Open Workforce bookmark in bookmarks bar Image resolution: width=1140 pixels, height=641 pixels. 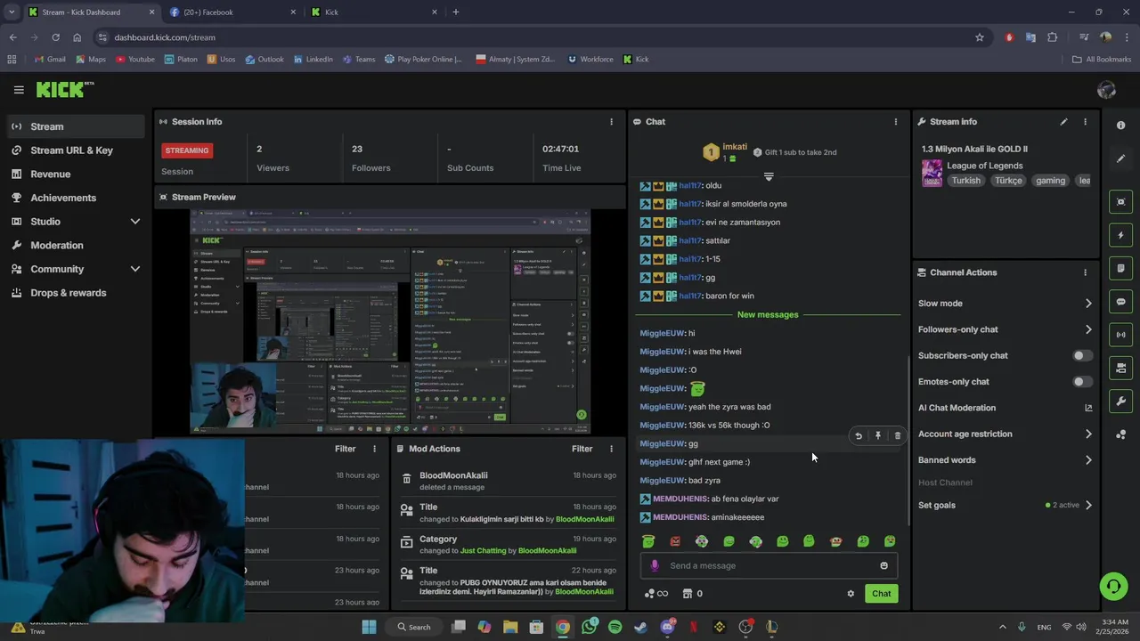point(590,60)
